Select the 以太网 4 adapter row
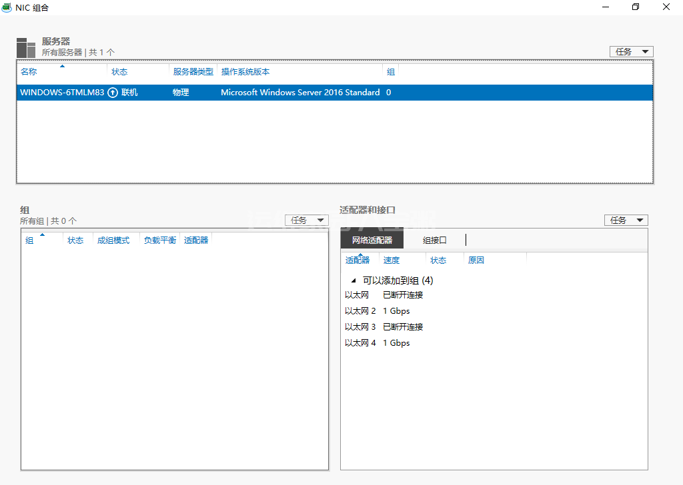This screenshot has width=683, height=485. coord(360,343)
